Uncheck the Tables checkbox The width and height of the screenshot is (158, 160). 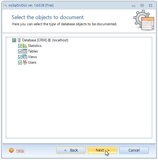pyautogui.click(x=20, y=51)
